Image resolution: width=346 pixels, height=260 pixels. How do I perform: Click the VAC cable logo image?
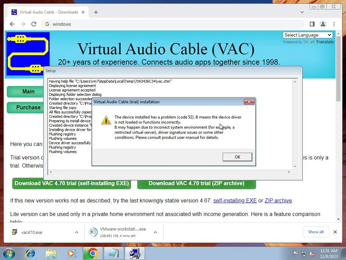(28, 54)
